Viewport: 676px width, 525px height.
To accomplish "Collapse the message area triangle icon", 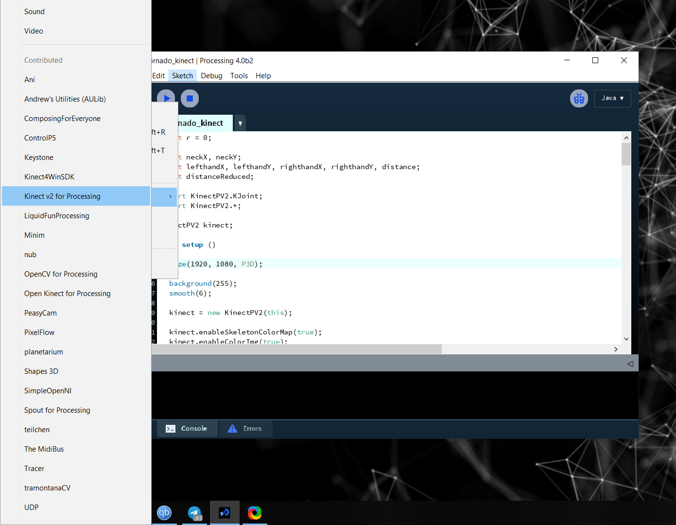I will (x=630, y=364).
